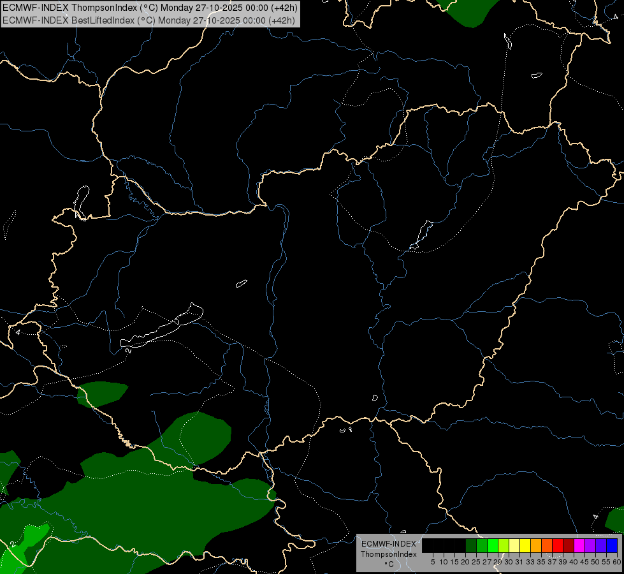Click legend scale value 35
The width and height of the screenshot is (624, 574).
541,562
